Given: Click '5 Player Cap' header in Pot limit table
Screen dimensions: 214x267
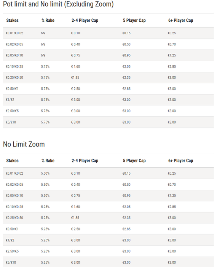Looking at the screenshot, I should [x=134, y=21].
